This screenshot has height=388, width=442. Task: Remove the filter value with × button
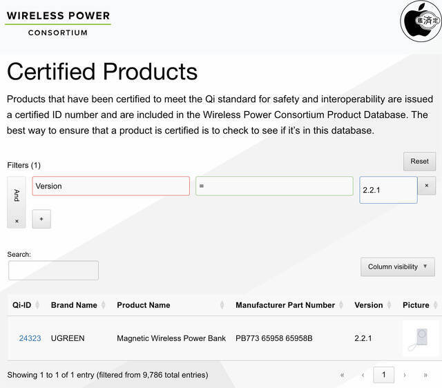426,186
